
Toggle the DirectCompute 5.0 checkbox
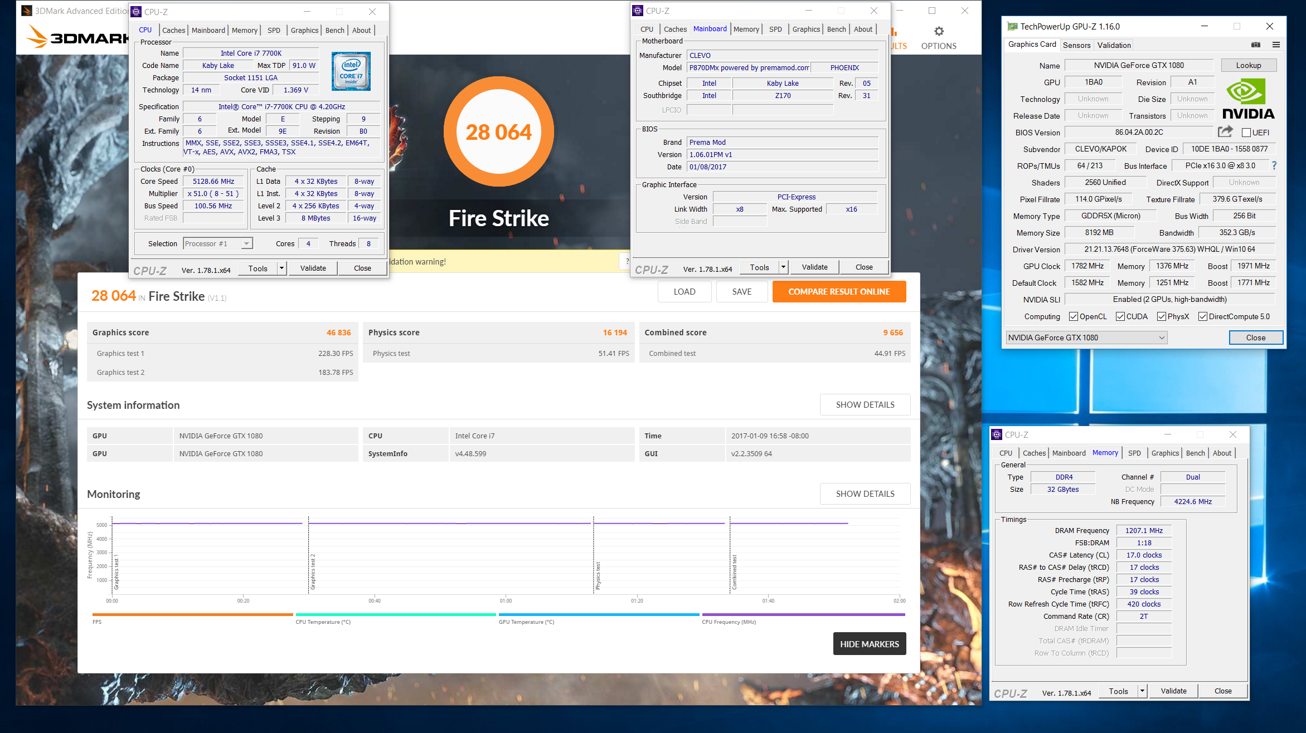(1202, 316)
